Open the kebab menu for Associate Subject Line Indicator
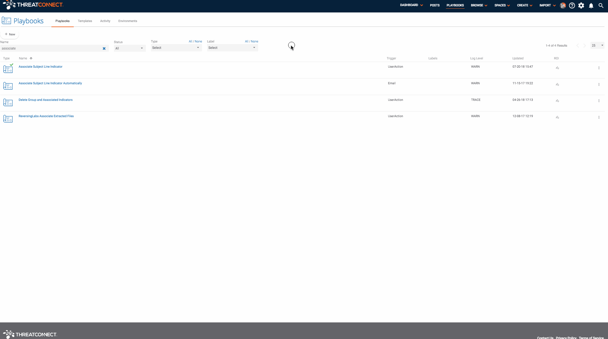The height and width of the screenshot is (339, 608). [x=599, y=68]
